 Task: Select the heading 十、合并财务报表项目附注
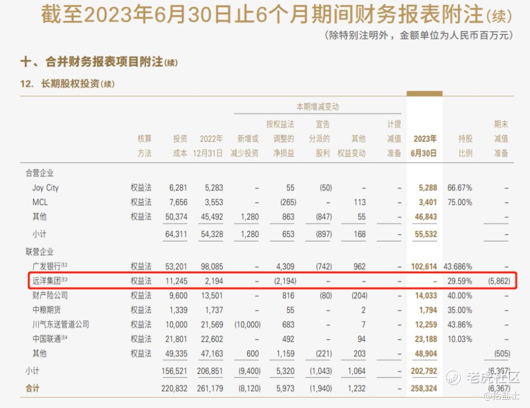[99, 62]
